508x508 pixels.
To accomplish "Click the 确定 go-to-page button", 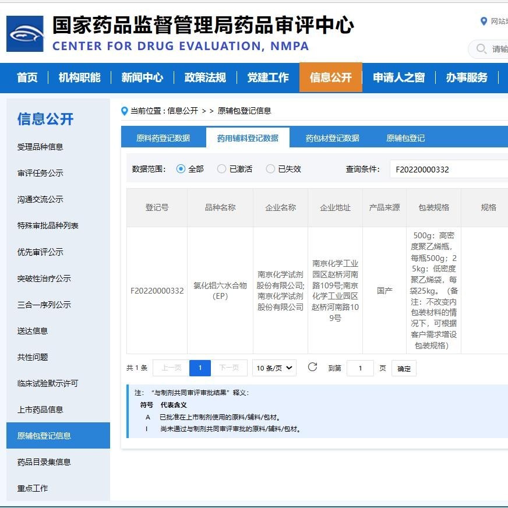I will [404, 368].
